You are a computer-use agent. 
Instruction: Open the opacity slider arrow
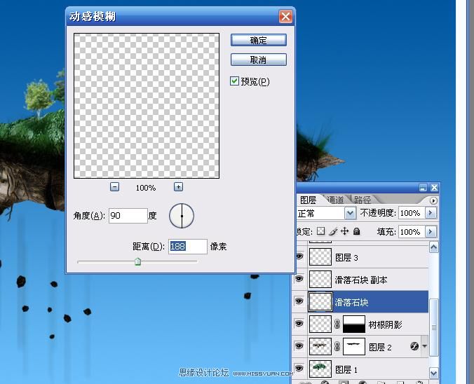pos(431,213)
